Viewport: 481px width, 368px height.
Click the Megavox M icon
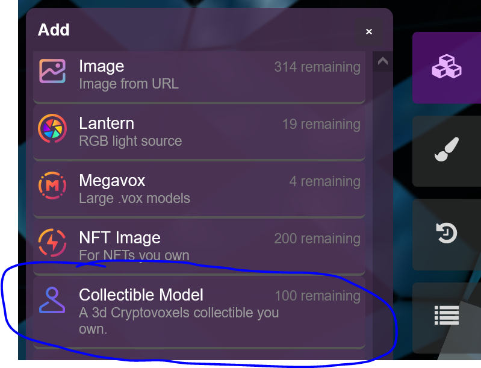[52, 186]
